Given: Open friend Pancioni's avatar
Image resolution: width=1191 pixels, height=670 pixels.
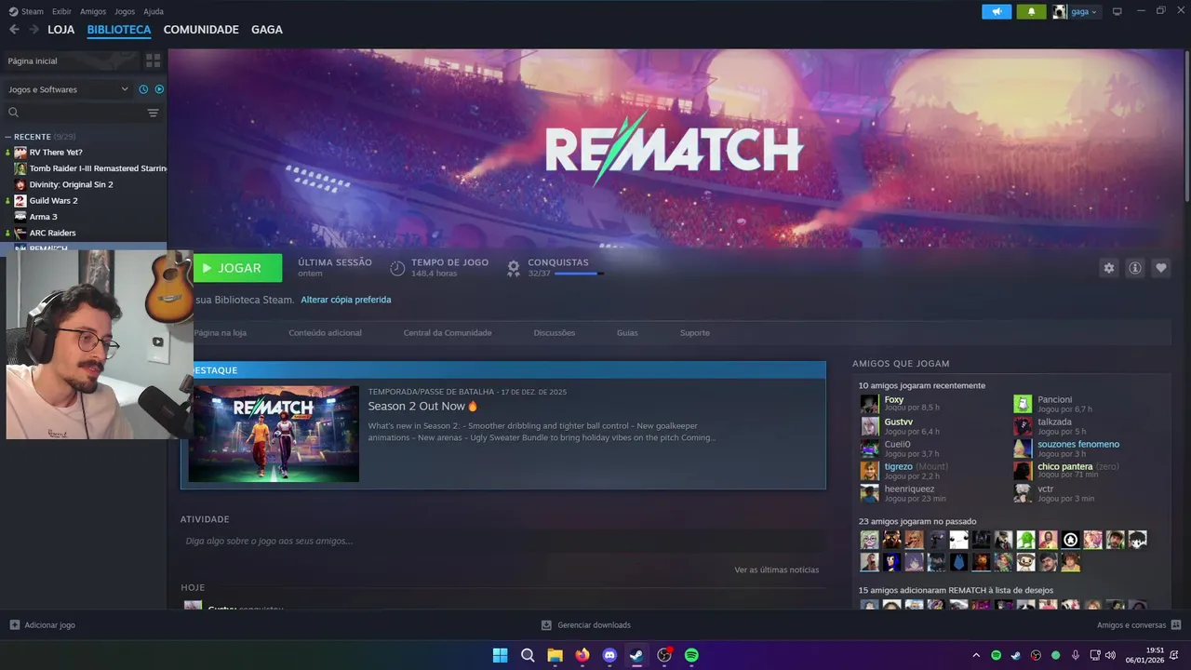Looking at the screenshot, I should [x=1023, y=404].
